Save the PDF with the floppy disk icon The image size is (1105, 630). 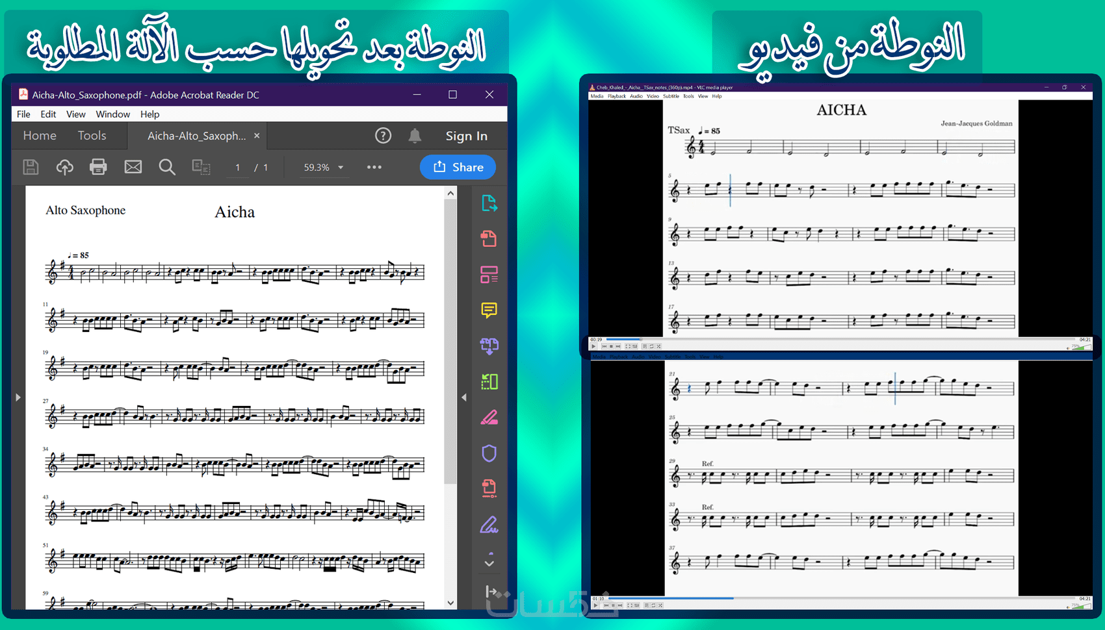[31, 167]
